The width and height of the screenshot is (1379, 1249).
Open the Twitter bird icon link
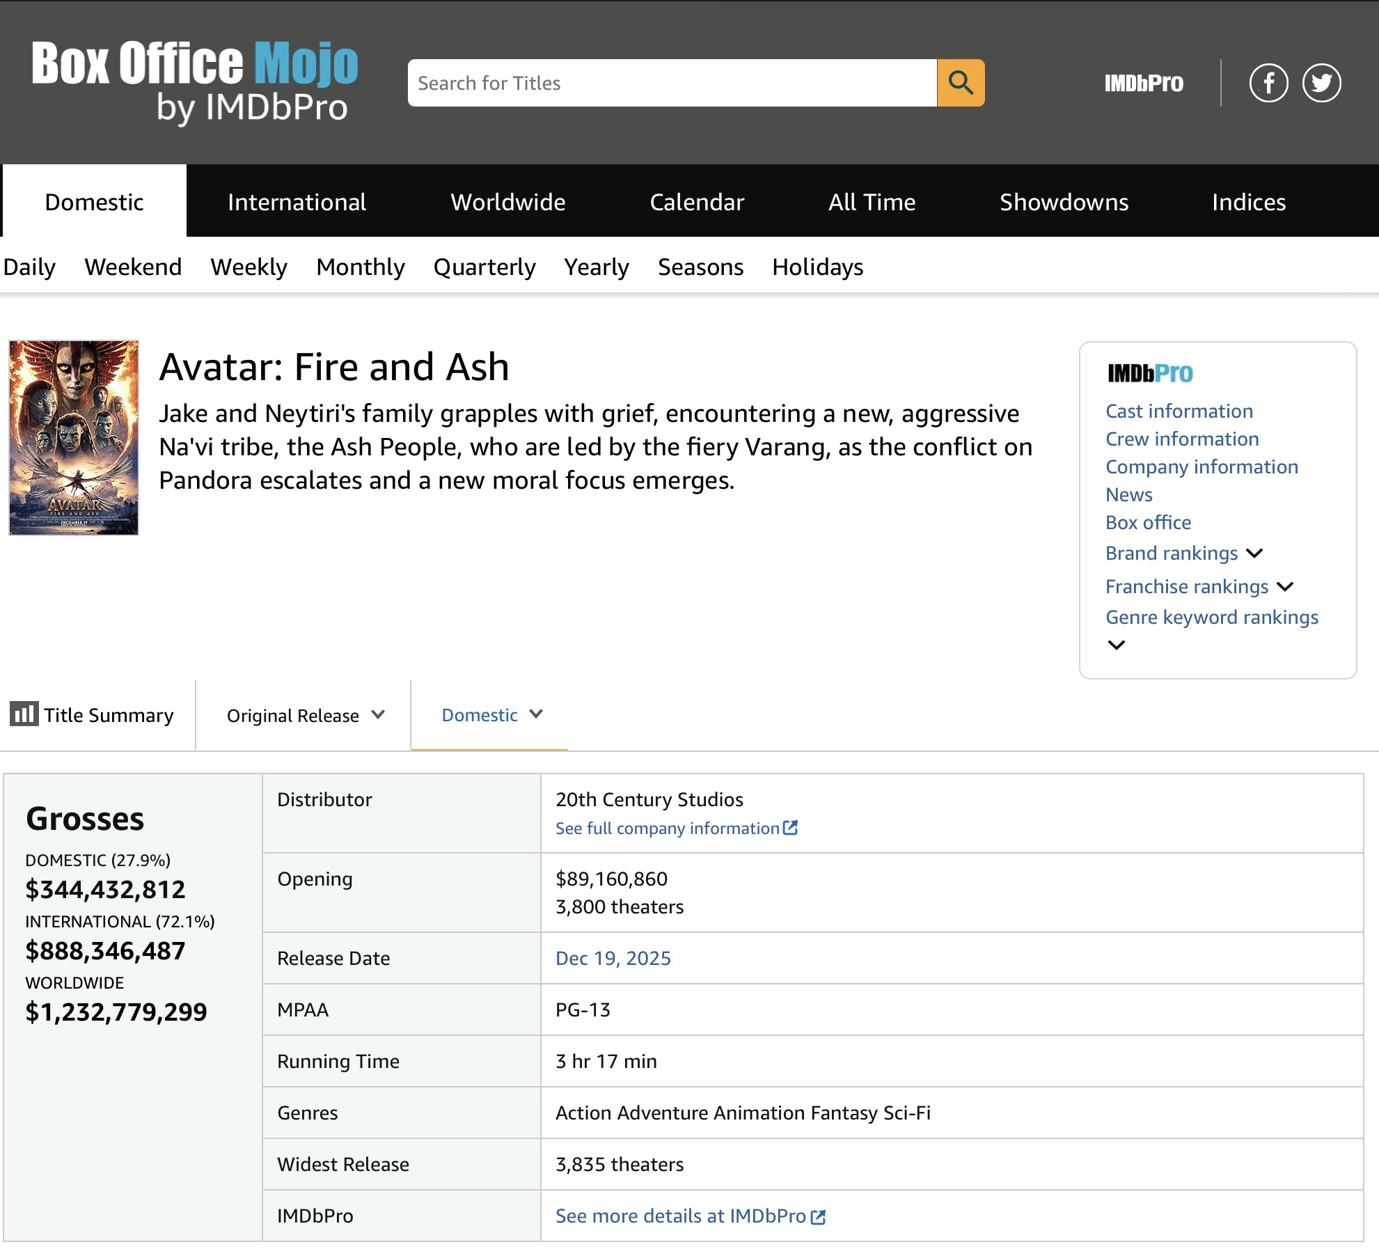1321,83
